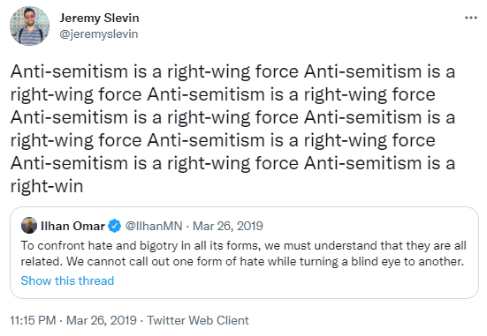Open the Show this thread link
This screenshot has width=487, height=336.
click(x=67, y=280)
